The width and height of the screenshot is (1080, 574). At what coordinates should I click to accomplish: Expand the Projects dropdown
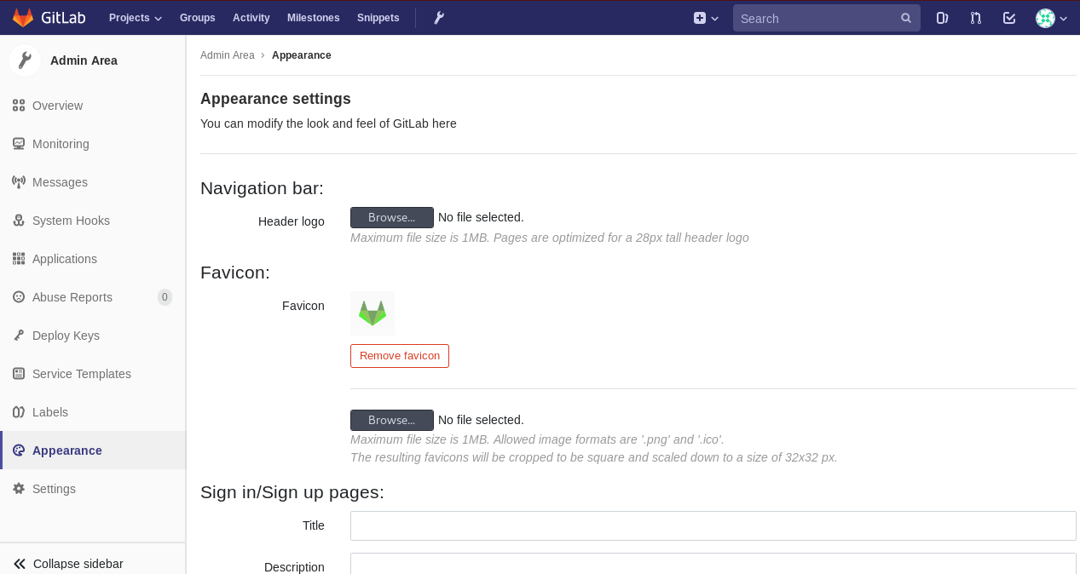click(135, 18)
